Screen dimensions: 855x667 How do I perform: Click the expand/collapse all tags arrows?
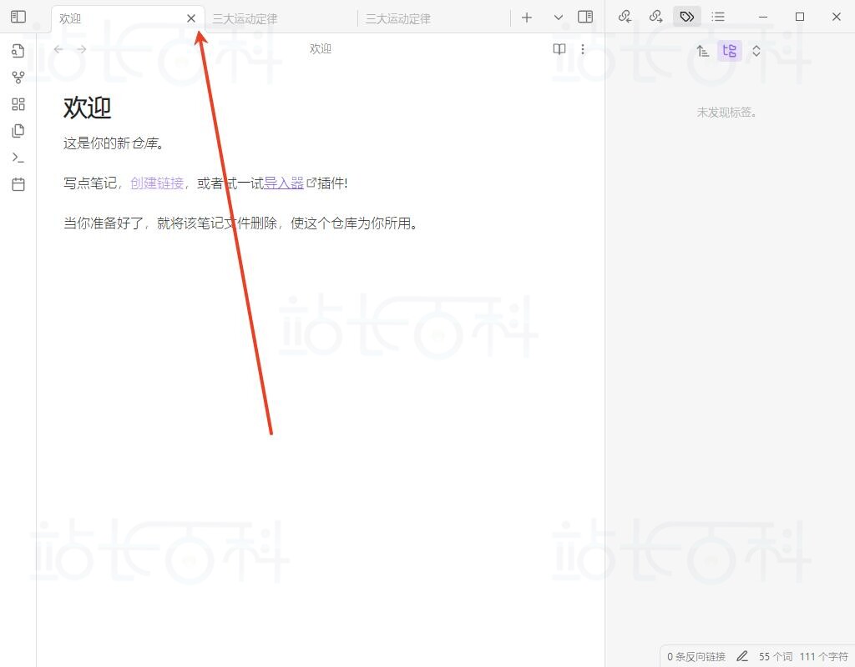point(756,51)
